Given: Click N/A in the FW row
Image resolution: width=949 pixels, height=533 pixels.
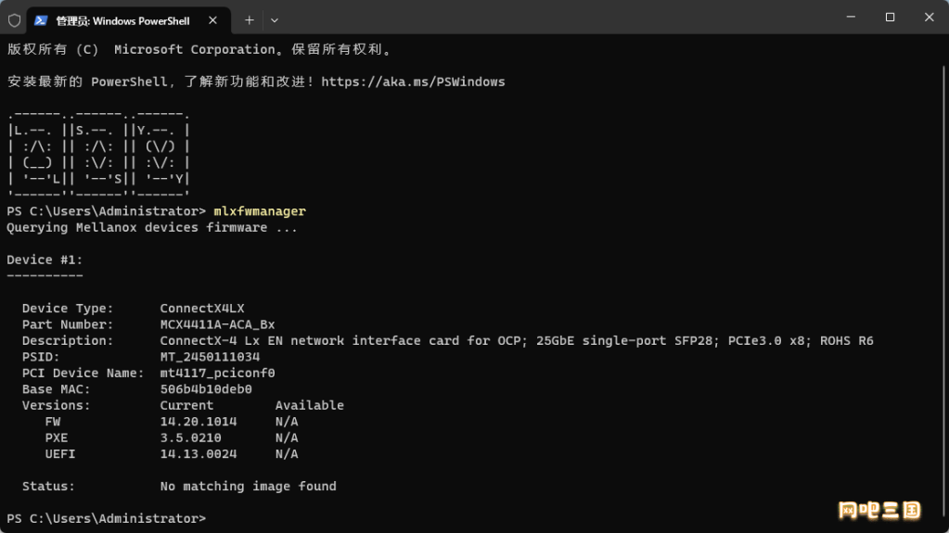Looking at the screenshot, I should (287, 422).
